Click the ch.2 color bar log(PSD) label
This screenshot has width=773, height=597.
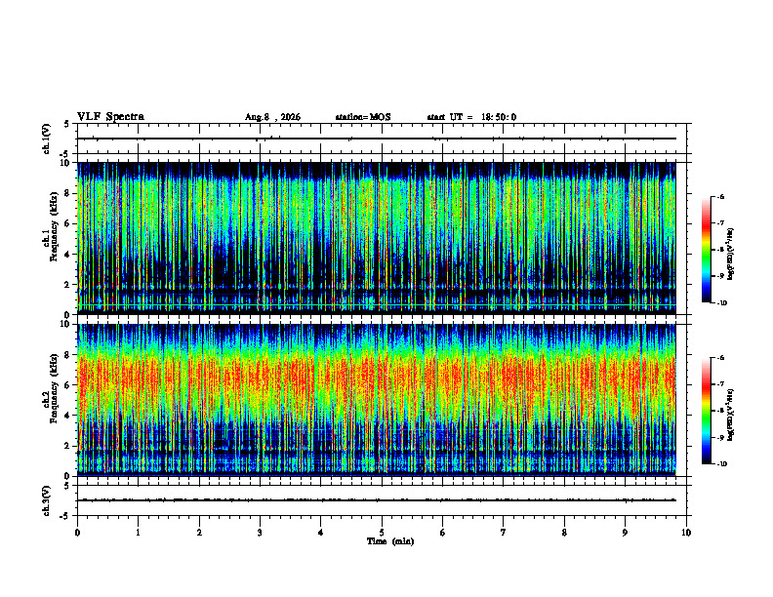tap(731, 415)
